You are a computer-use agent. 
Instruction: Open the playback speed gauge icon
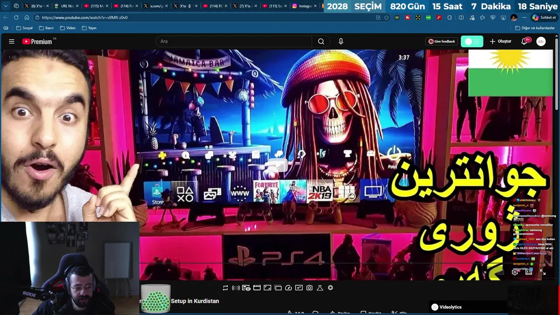click(x=288, y=288)
